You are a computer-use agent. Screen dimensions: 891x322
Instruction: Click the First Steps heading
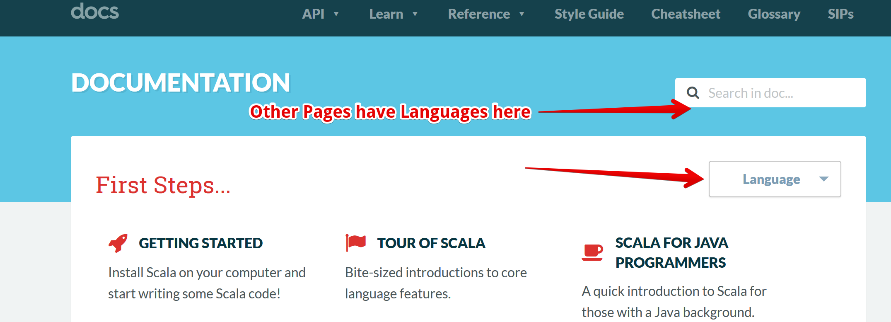point(163,185)
